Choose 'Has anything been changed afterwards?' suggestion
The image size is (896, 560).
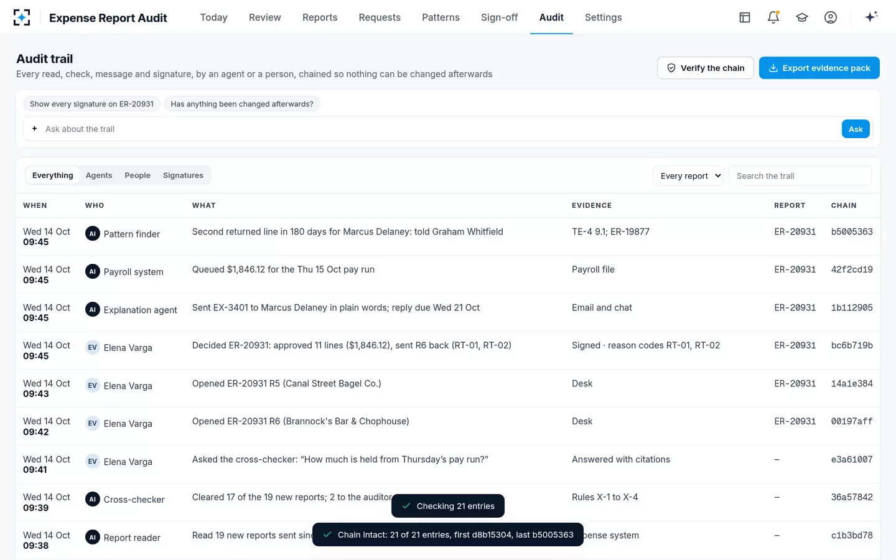pos(242,104)
